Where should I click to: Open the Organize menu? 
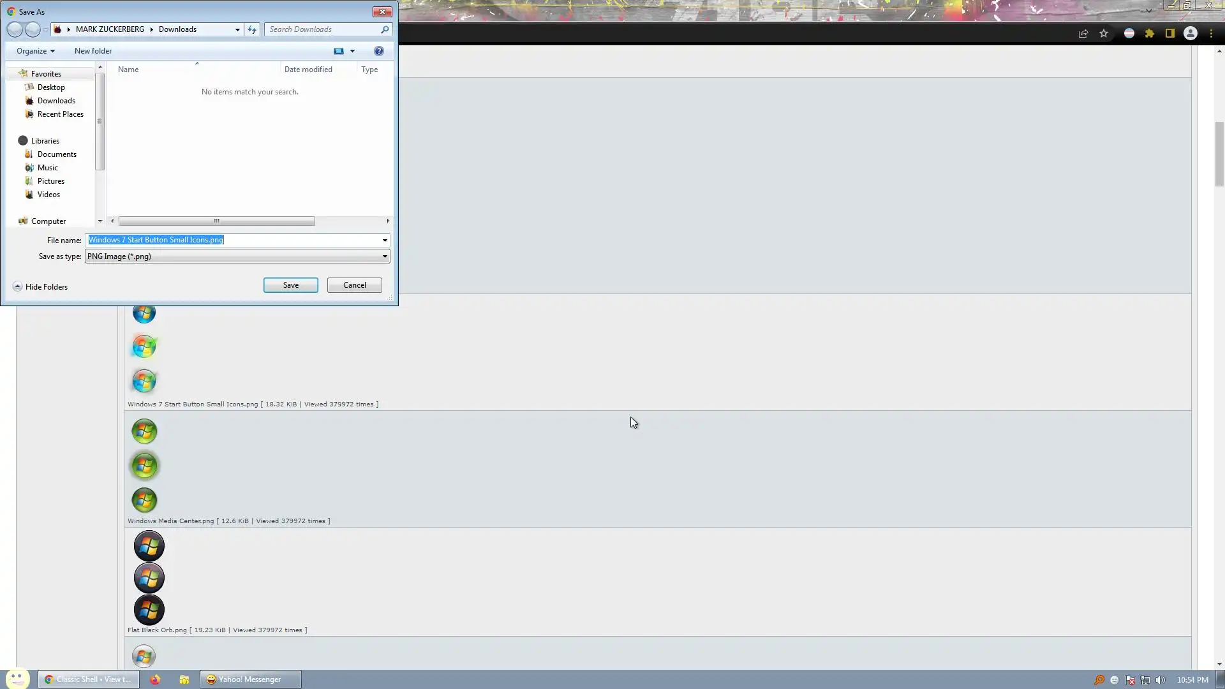click(x=35, y=51)
